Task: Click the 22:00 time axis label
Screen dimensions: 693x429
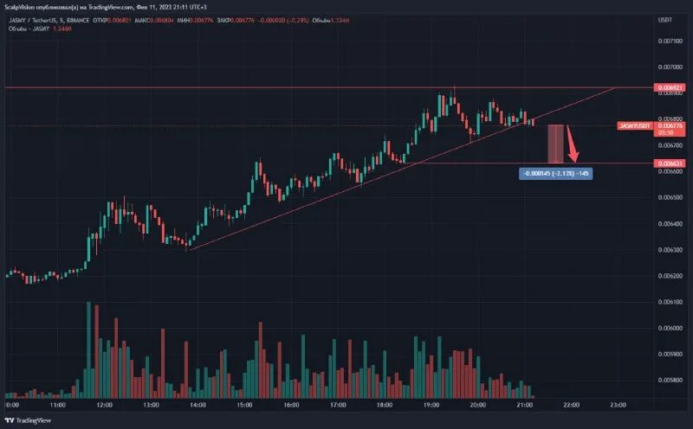Action: coord(572,405)
